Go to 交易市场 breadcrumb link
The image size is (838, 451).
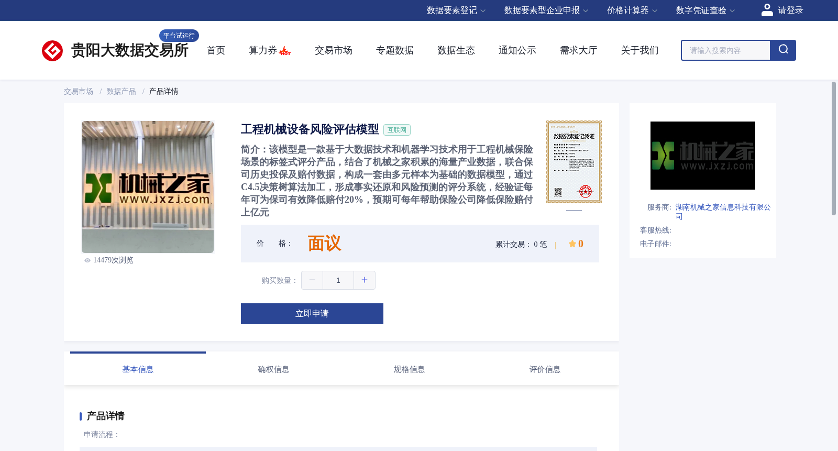pyautogui.click(x=79, y=92)
